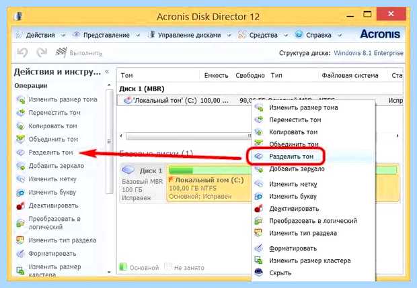Click the Емкость column header
The image size is (417, 288).
(216, 75)
